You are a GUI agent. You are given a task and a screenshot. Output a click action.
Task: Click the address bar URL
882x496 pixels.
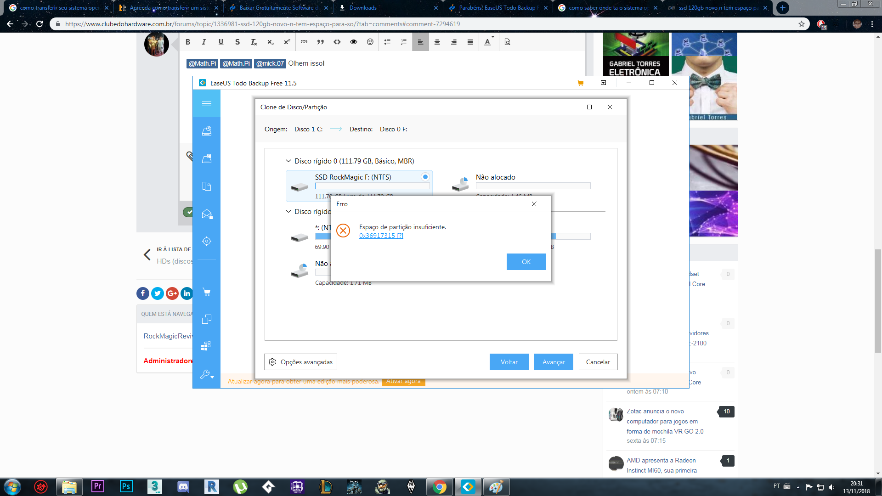coord(262,24)
